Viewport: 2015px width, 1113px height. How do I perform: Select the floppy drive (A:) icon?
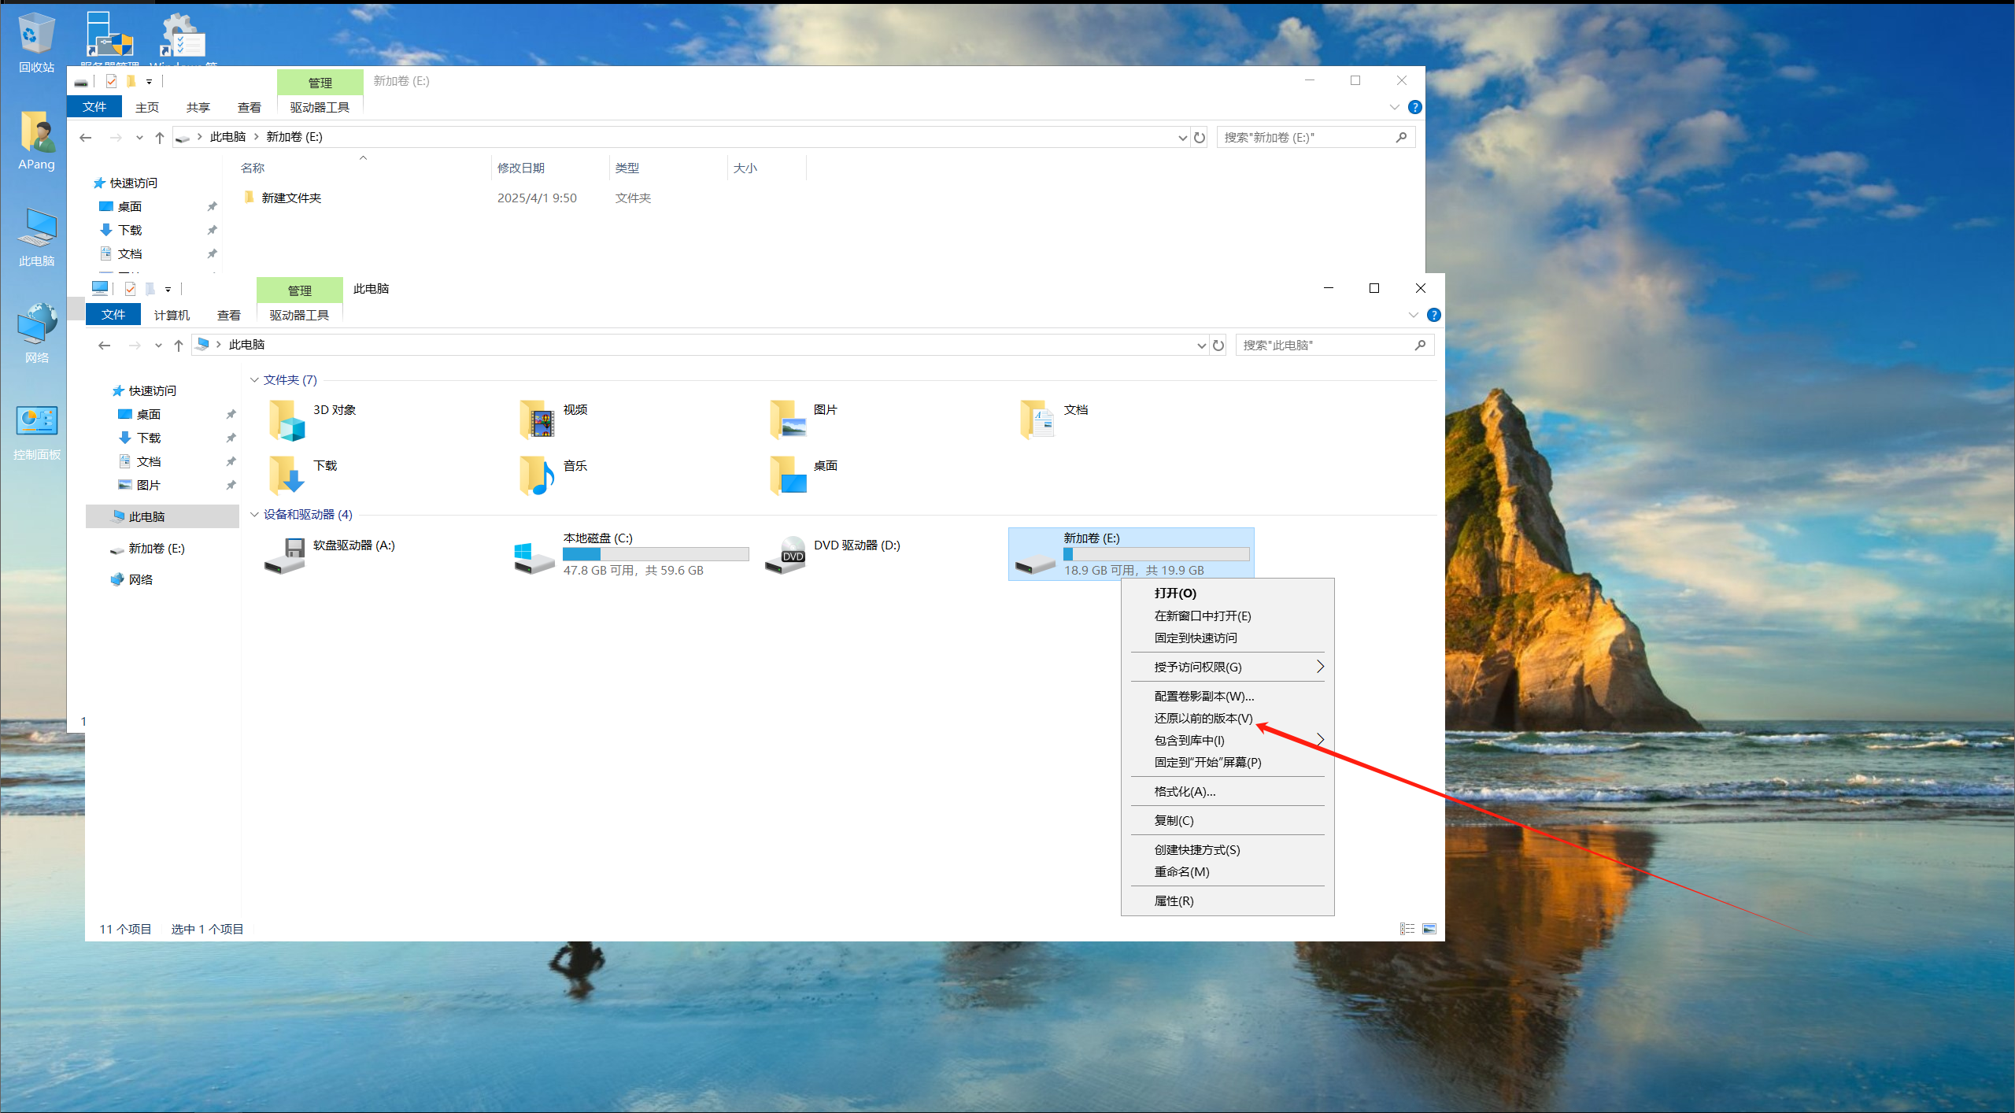coord(285,555)
